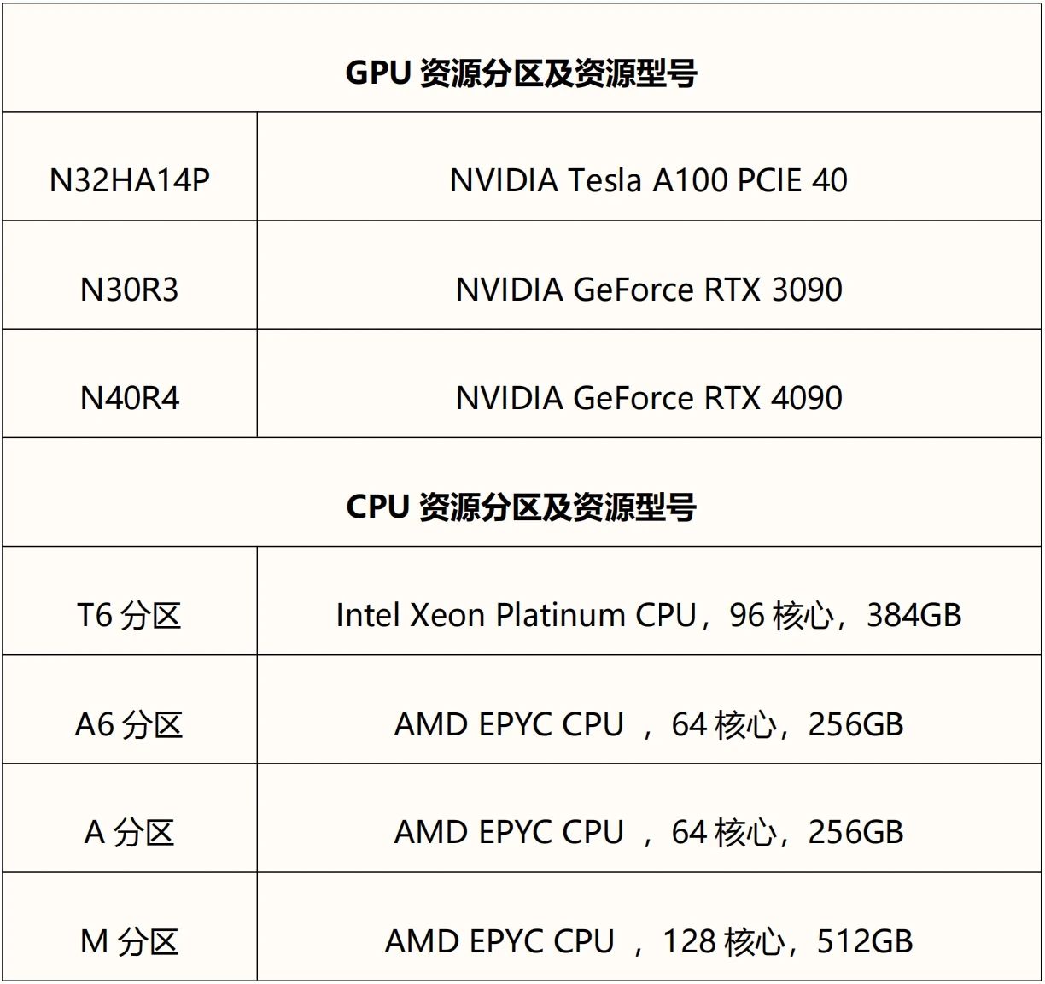The width and height of the screenshot is (1045, 984).
Task: Click NVIDIA GeForce RTX 4090 text
Action: pyautogui.click(x=648, y=398)
